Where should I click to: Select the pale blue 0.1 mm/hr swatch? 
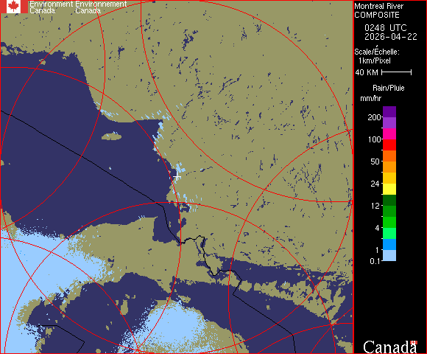coord(389,256)
